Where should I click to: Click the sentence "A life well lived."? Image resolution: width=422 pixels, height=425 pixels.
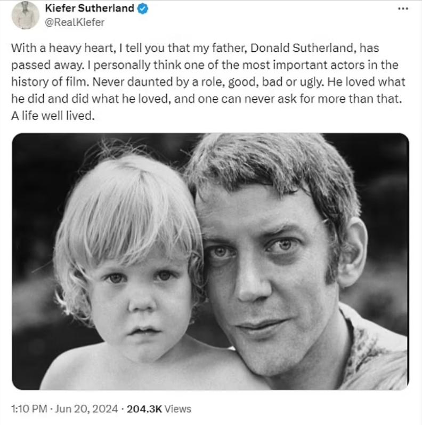click(x=53, y=116)
